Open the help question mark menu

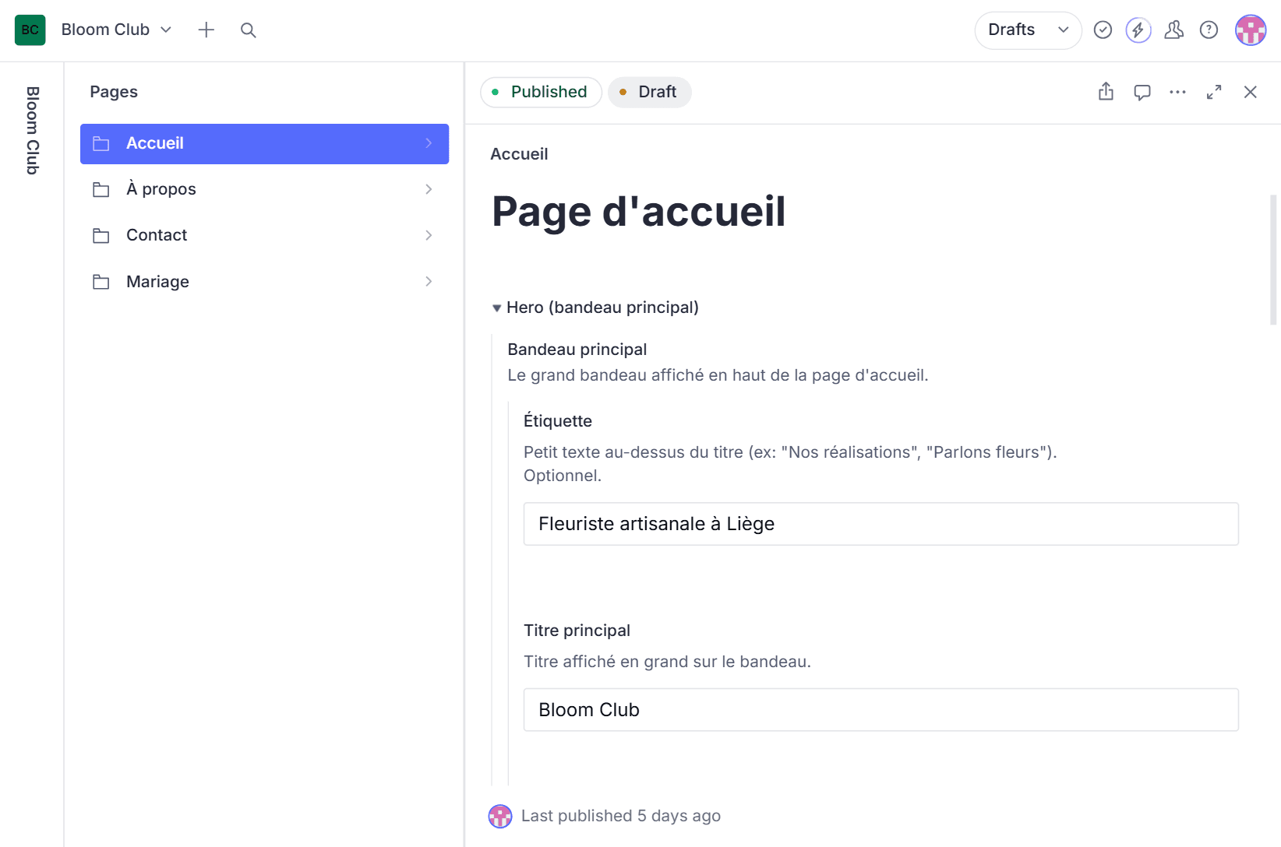click(x=1209, y=30)
